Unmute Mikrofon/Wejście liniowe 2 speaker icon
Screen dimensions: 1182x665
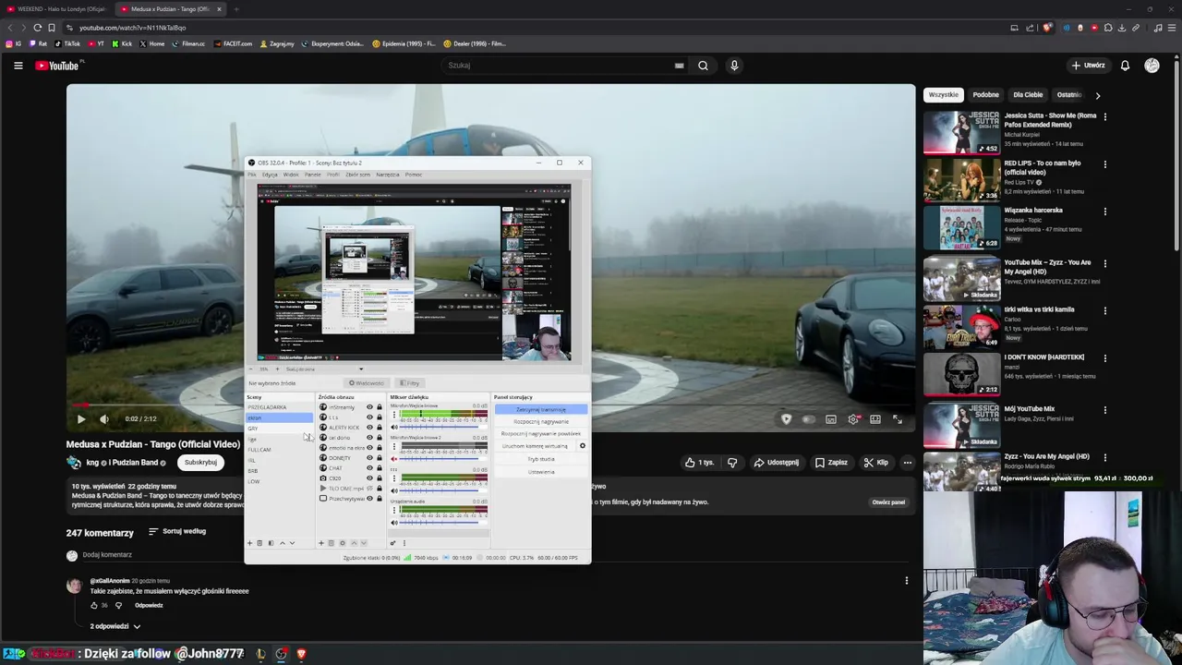(394, 459)
